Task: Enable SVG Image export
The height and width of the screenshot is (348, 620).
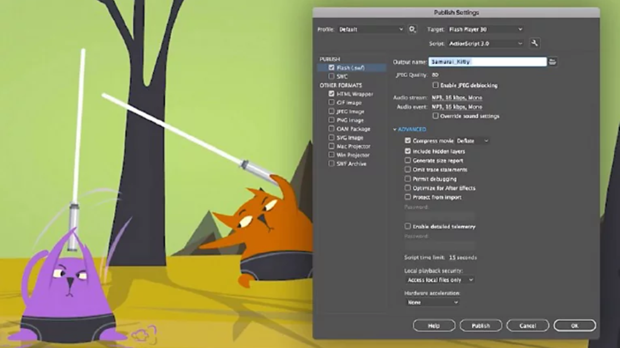Action: pos(331,137)
